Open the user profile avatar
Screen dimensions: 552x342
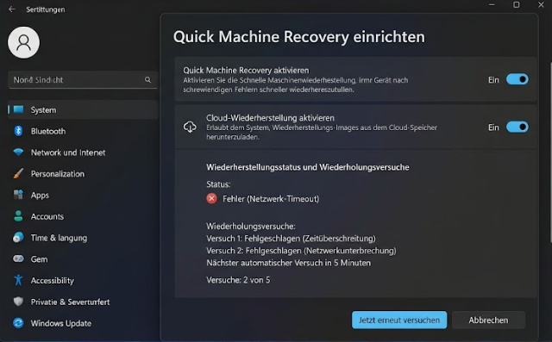click(x=23, y=42)
